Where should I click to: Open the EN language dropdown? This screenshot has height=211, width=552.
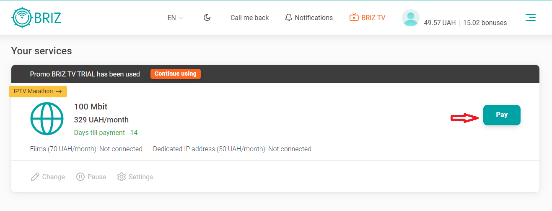tap(175, 18)
